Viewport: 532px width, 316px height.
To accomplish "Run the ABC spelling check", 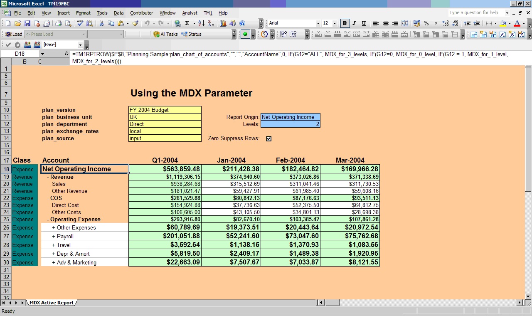I will [x=80, y=23].
